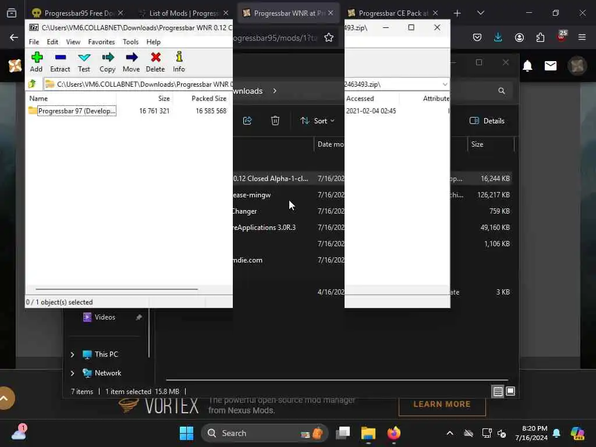Open the Info tool in 7-Zip
Image resolution: width=596 pixels, height=447 pixels.
click(x=179, y=62)
